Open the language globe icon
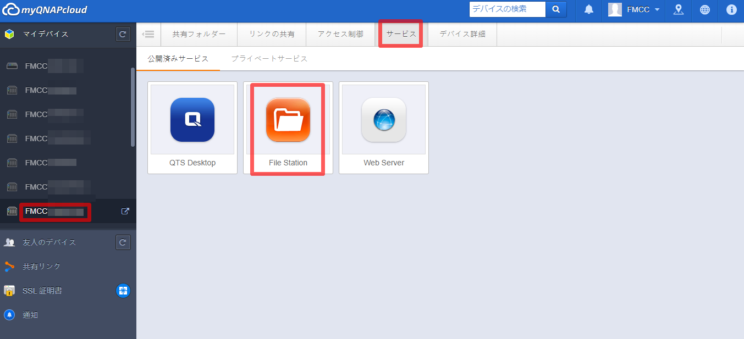Viewport: 744px width, 339px height. (x=705, y=10)
